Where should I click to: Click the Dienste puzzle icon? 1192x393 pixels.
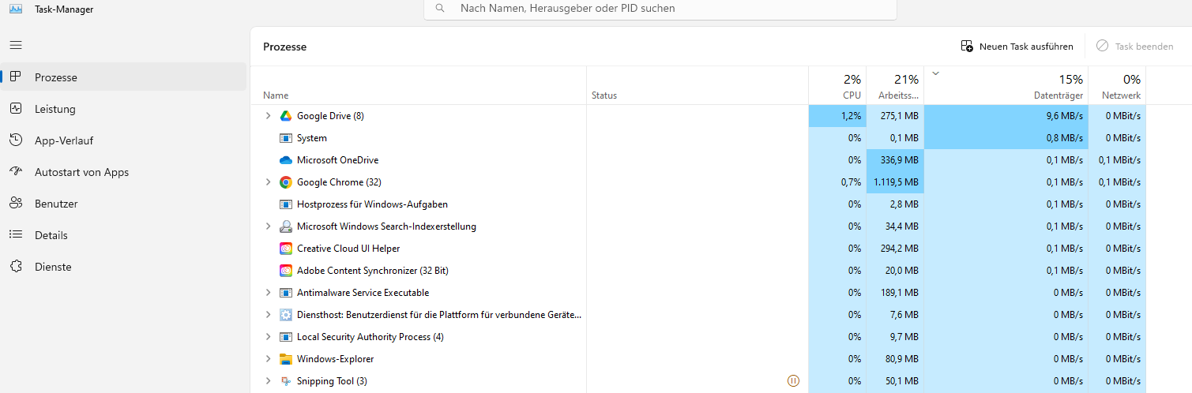click(x=16, y=267)
